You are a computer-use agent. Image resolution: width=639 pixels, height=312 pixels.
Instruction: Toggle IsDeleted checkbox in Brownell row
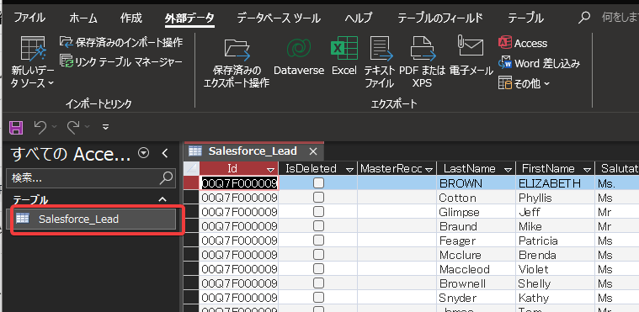point(318,283)
